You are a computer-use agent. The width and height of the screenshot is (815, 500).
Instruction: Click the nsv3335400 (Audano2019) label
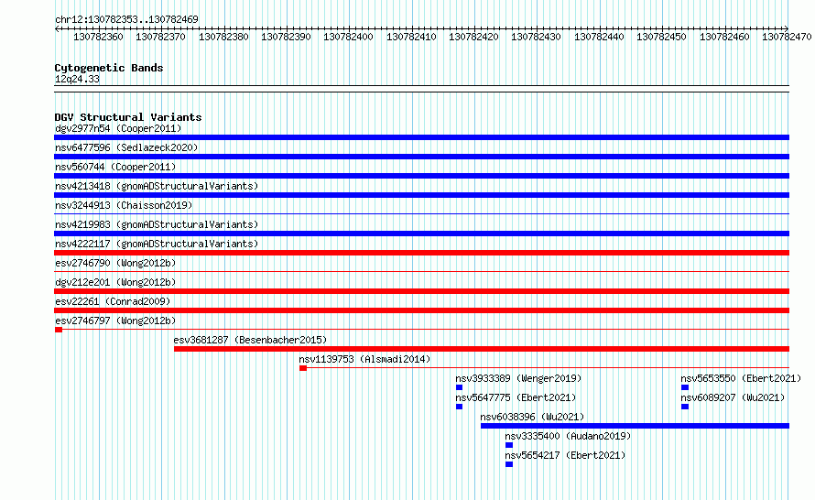(x=568, y=436)
